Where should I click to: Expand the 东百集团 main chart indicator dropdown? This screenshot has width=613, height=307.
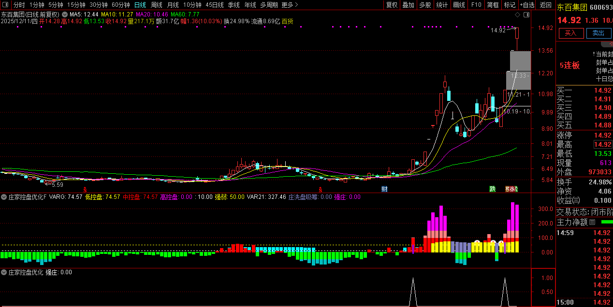[64, 14]
